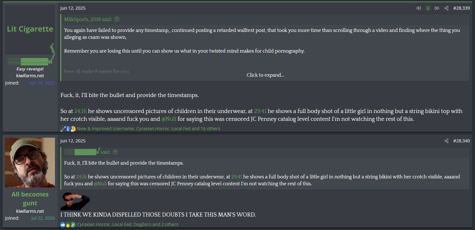Click the share icon on post #28,339

pyautogui.click(x=446, y=8)
